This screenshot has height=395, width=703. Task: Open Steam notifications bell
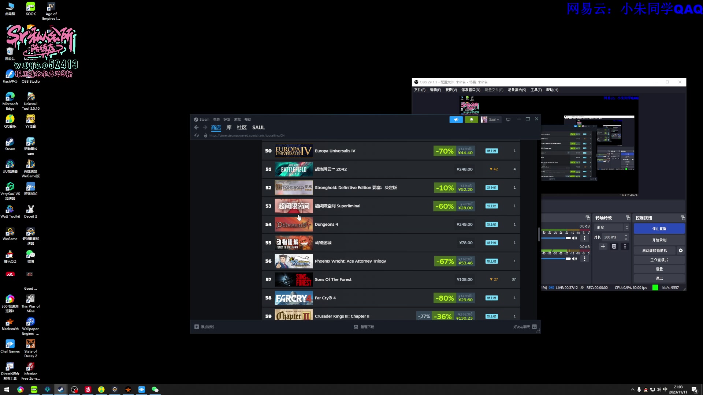tap(471, 120)
